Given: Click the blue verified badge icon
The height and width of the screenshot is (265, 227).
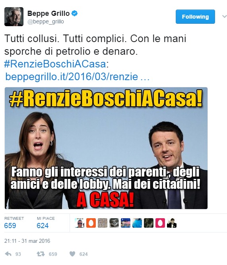Looking at the screenshot, I should [74, 13].
